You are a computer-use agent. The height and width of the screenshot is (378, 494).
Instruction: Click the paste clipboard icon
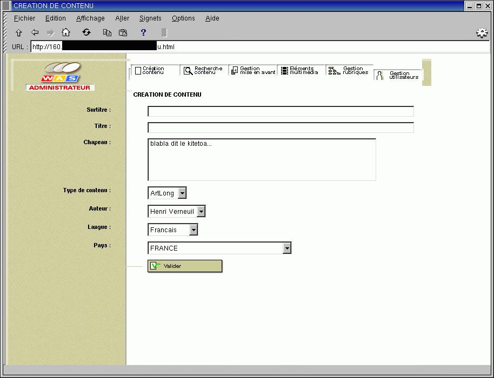point(123,33)
